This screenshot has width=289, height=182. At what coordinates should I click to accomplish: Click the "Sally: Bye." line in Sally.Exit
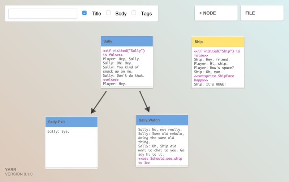(59, 131)
